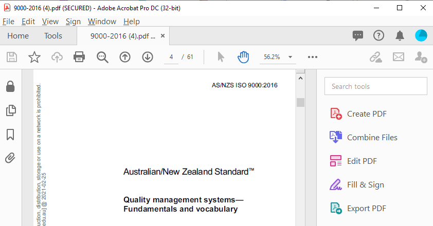The height and width of the screenshot is (226, 433).
Task: Click the Create PDF label
Action: [x=367, y=114]
